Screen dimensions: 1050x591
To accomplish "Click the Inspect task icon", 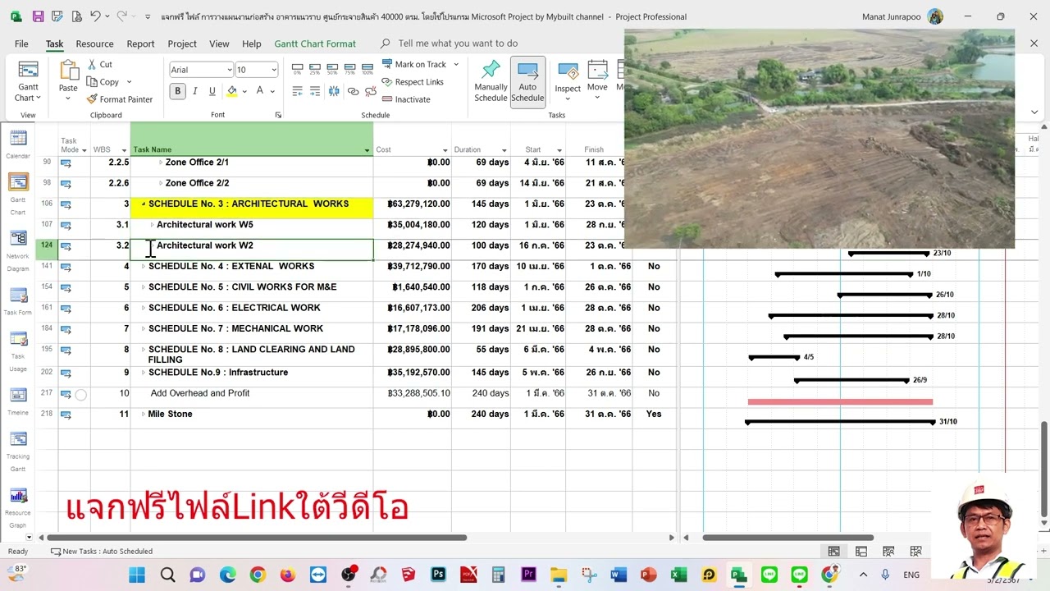I will [568, 72].
